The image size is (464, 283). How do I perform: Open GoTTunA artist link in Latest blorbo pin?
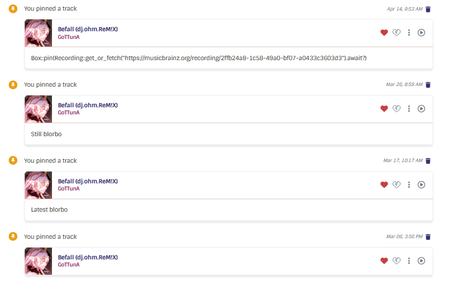(68, 189)
